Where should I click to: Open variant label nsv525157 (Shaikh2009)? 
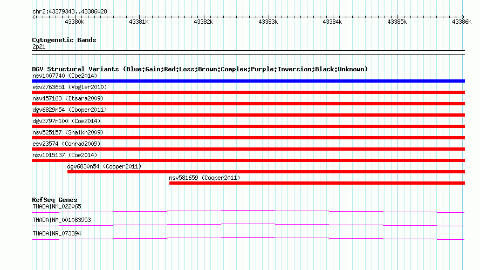pos(68,132)
